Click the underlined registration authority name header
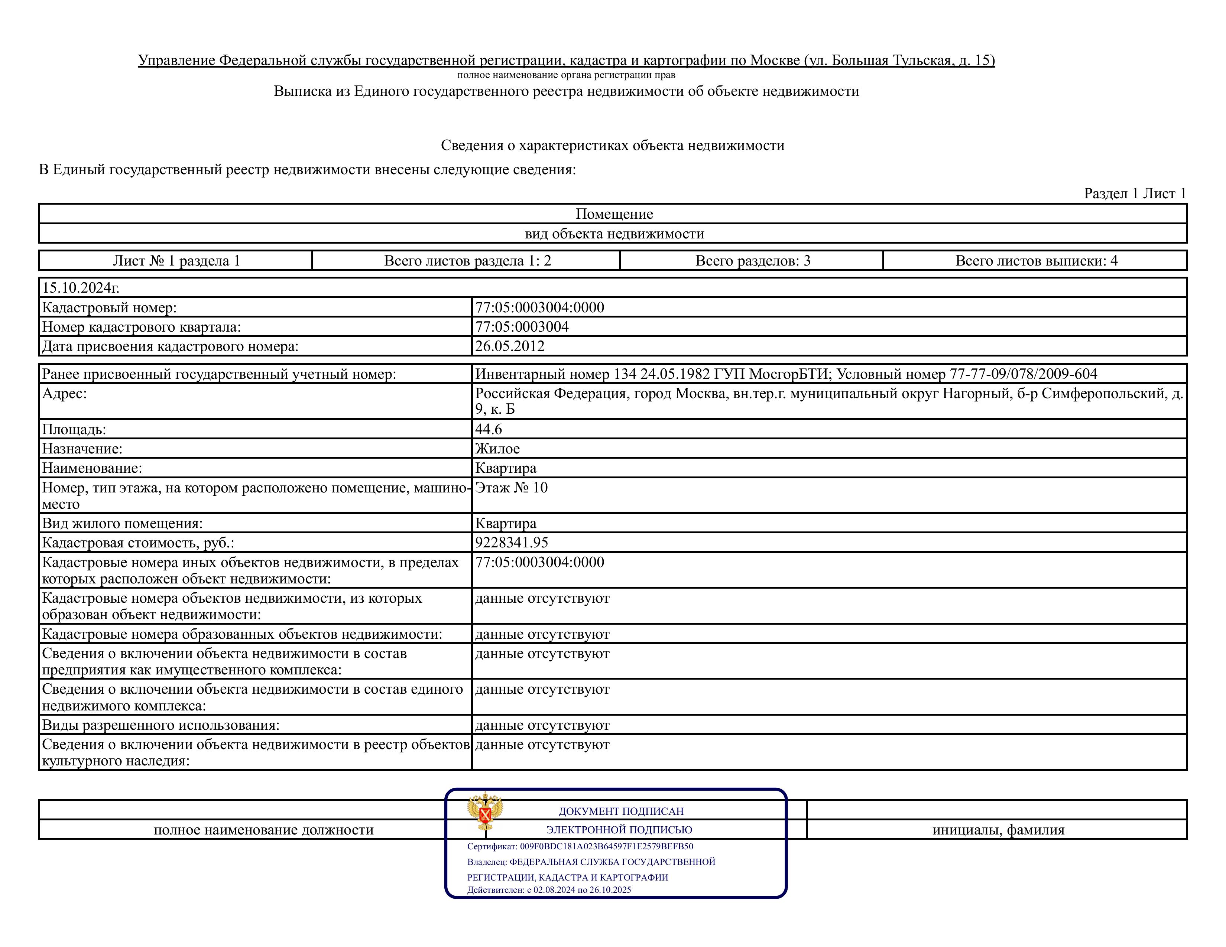The image size is (1226, 947). coord(566,60)
